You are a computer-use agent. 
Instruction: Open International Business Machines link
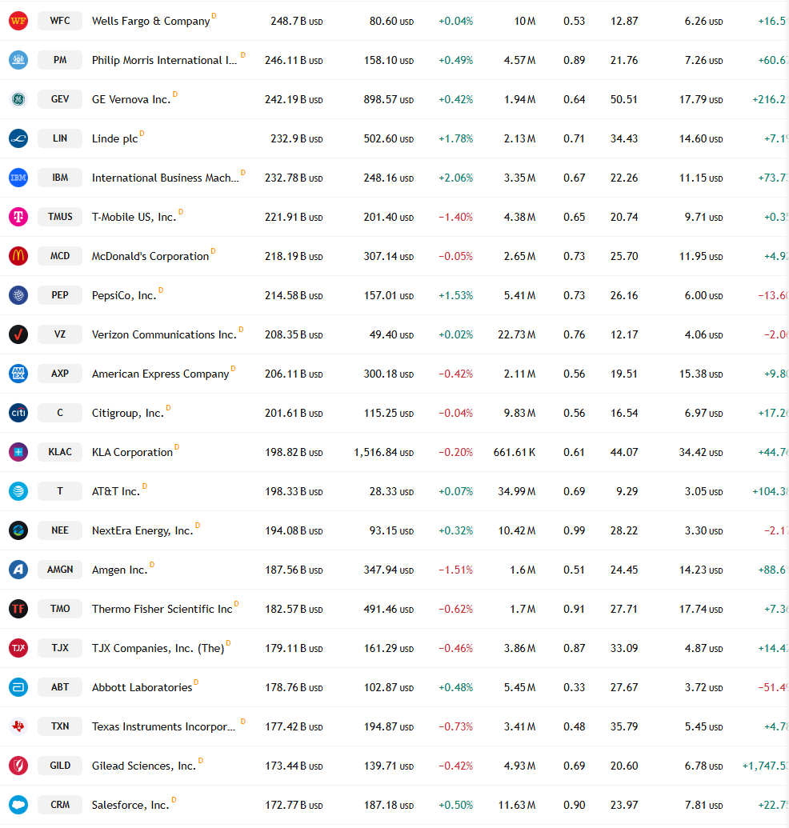(166, 178)
